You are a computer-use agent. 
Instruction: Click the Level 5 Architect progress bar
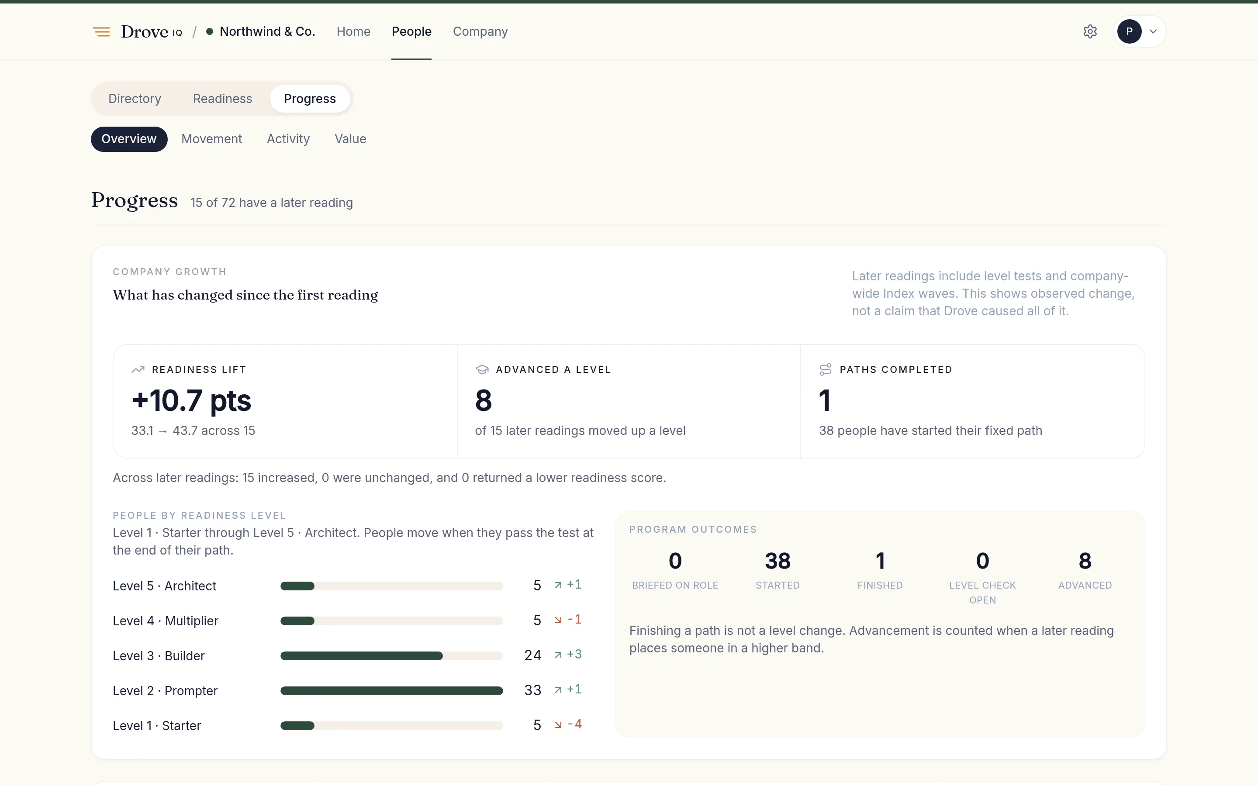coord(391,586)
